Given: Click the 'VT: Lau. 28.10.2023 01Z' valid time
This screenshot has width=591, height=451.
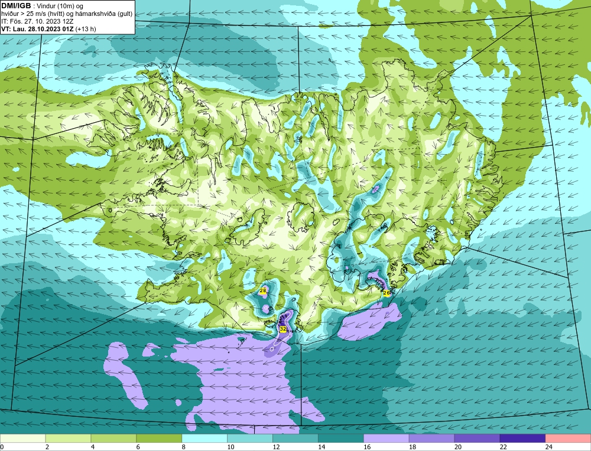Looking at the screenshot, I should click(37, 29).
